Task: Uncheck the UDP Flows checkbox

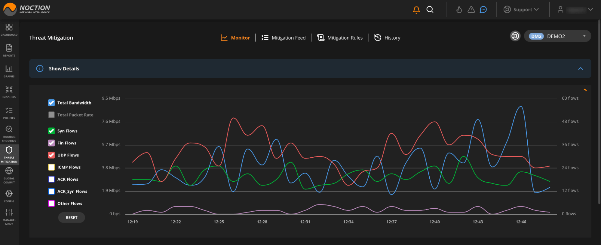Action: 51,155
